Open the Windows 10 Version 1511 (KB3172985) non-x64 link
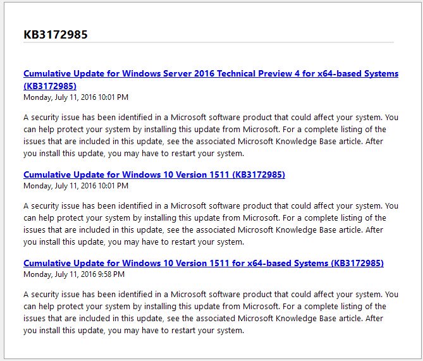Viewport: 423px width, 361px height. [154, 175]
